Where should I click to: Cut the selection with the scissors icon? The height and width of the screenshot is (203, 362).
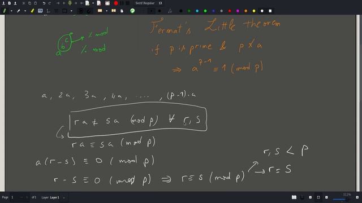point(24,3)
